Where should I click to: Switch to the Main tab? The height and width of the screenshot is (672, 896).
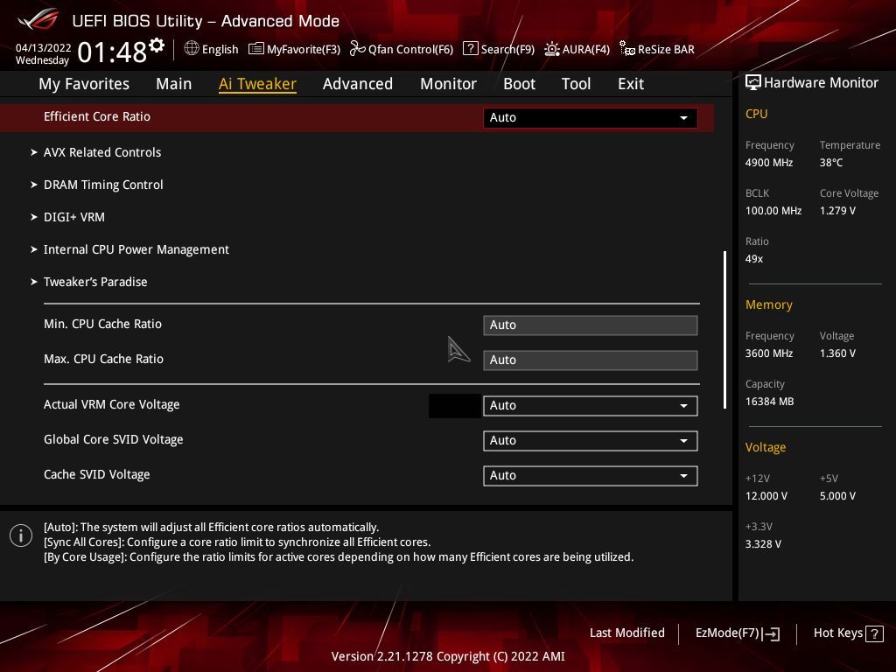point(174,84)
